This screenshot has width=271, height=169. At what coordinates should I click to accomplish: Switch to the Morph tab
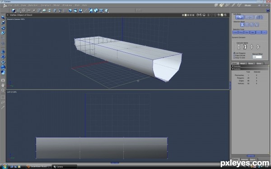pyautogui.click(x=243, y=64)
